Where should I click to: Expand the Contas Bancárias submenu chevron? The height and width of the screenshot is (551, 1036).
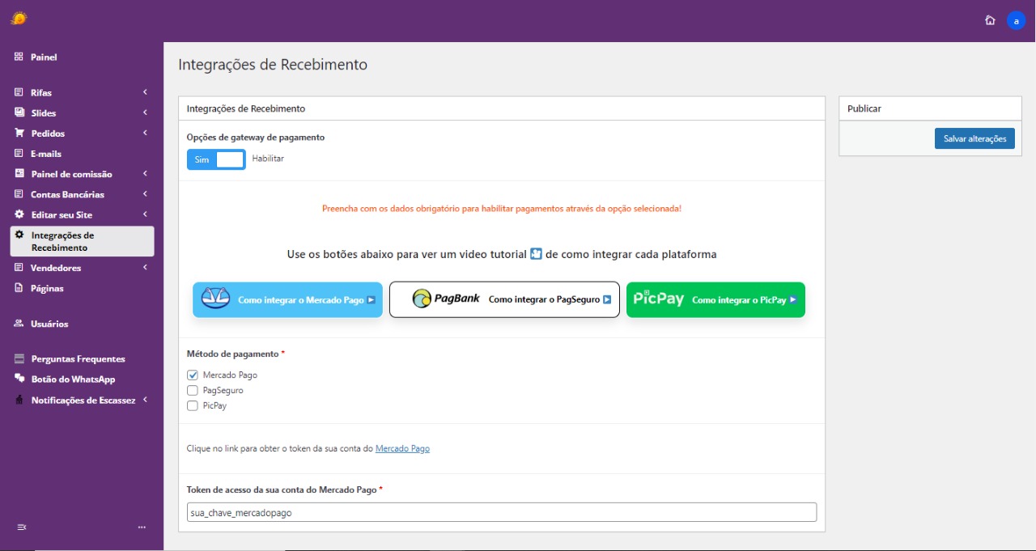click(x=145, y=194)
